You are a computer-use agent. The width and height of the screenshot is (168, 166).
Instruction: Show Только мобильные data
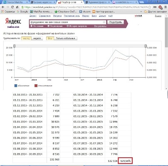click(65, 38)
